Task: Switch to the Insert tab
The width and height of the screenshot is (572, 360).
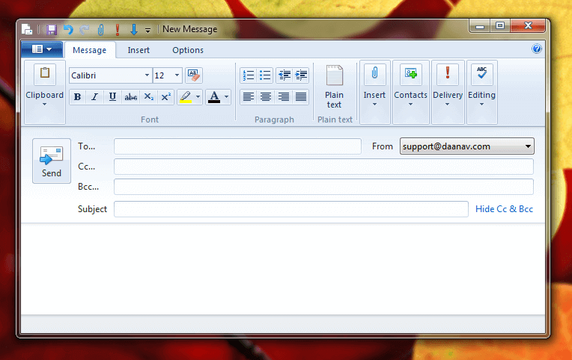Action: click(x=139, y=50)
